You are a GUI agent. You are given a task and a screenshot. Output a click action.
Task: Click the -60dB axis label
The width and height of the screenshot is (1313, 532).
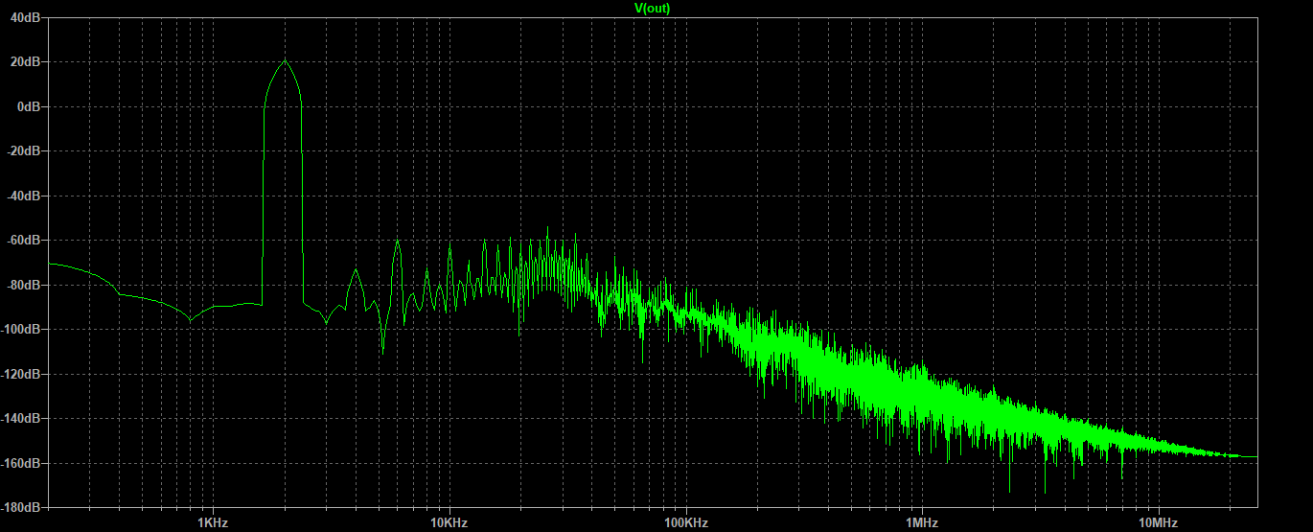pos(24,240)
